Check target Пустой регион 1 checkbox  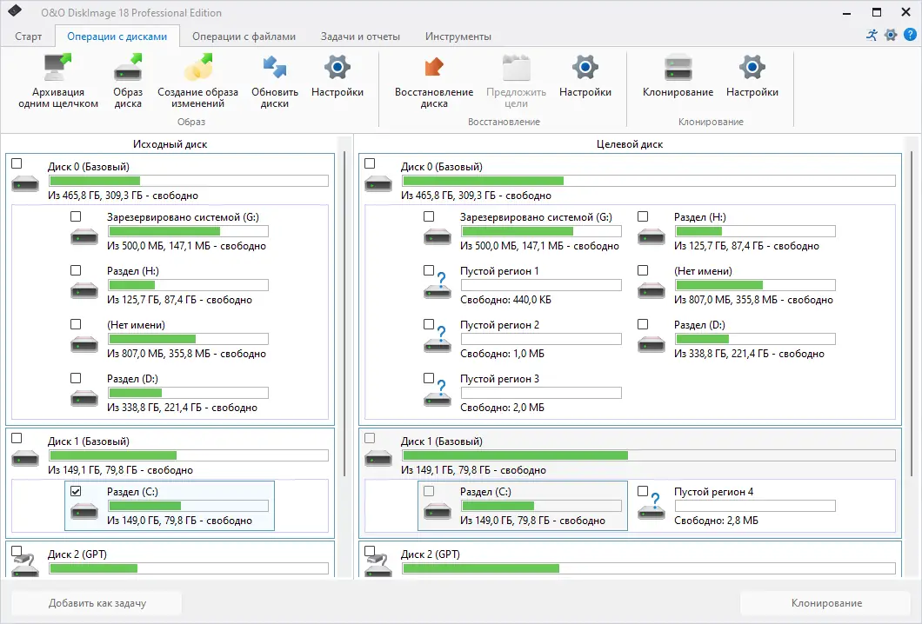click(x=429, y=270)
